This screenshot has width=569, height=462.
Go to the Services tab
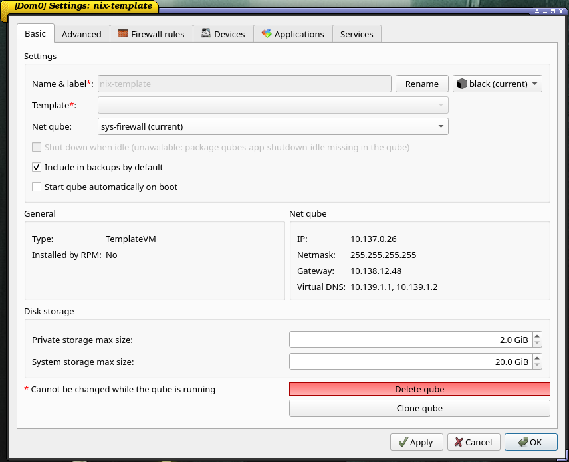(x=356, y=34)
